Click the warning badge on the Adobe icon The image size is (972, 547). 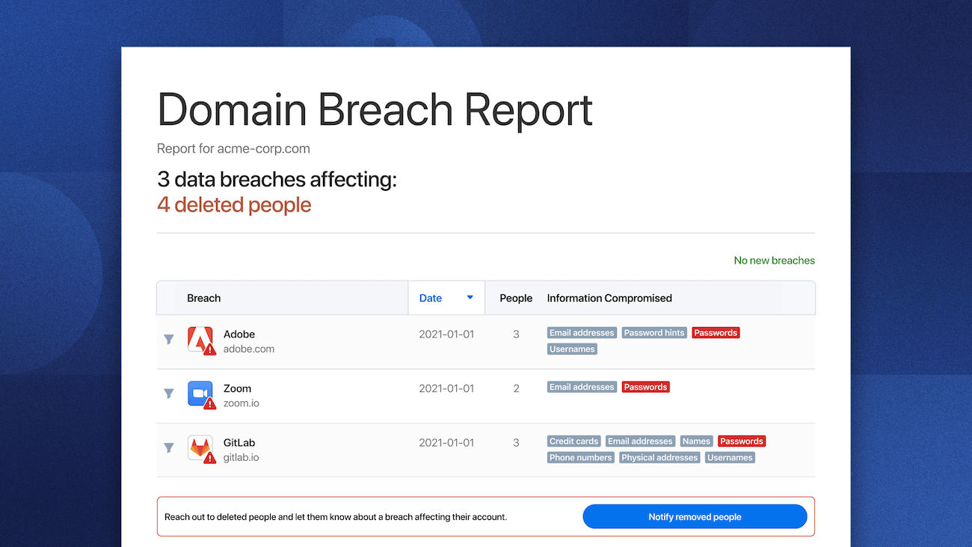coord(209,349)
